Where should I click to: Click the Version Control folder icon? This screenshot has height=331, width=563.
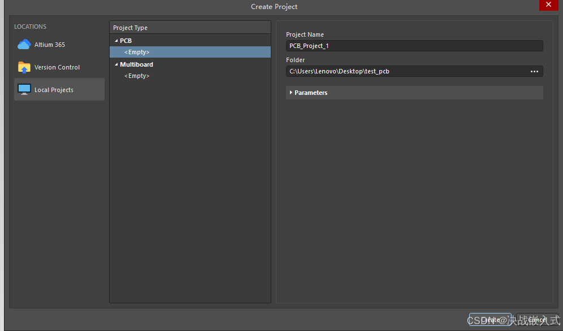[24, 67]
